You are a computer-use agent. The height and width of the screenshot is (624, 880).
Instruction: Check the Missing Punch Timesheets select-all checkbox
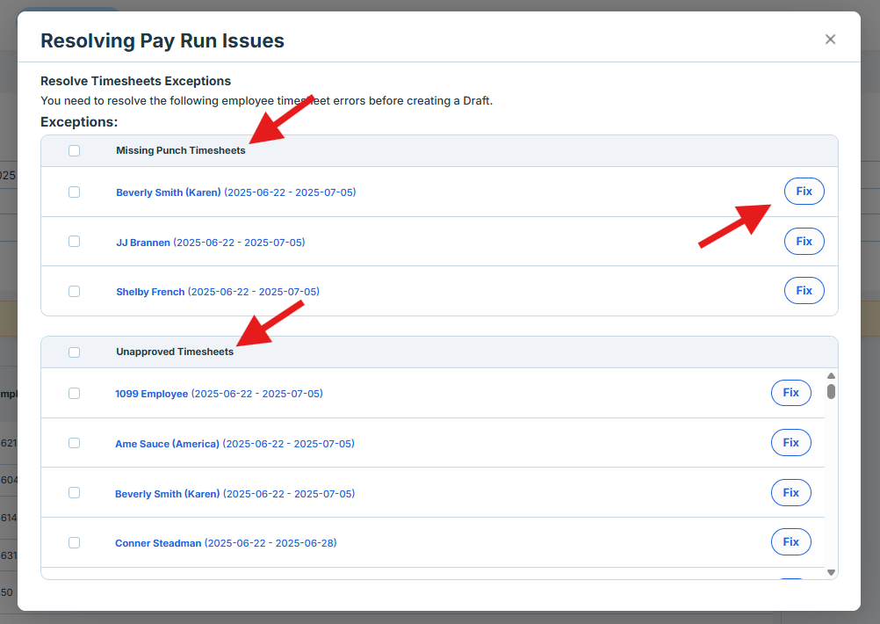(75, 150)
